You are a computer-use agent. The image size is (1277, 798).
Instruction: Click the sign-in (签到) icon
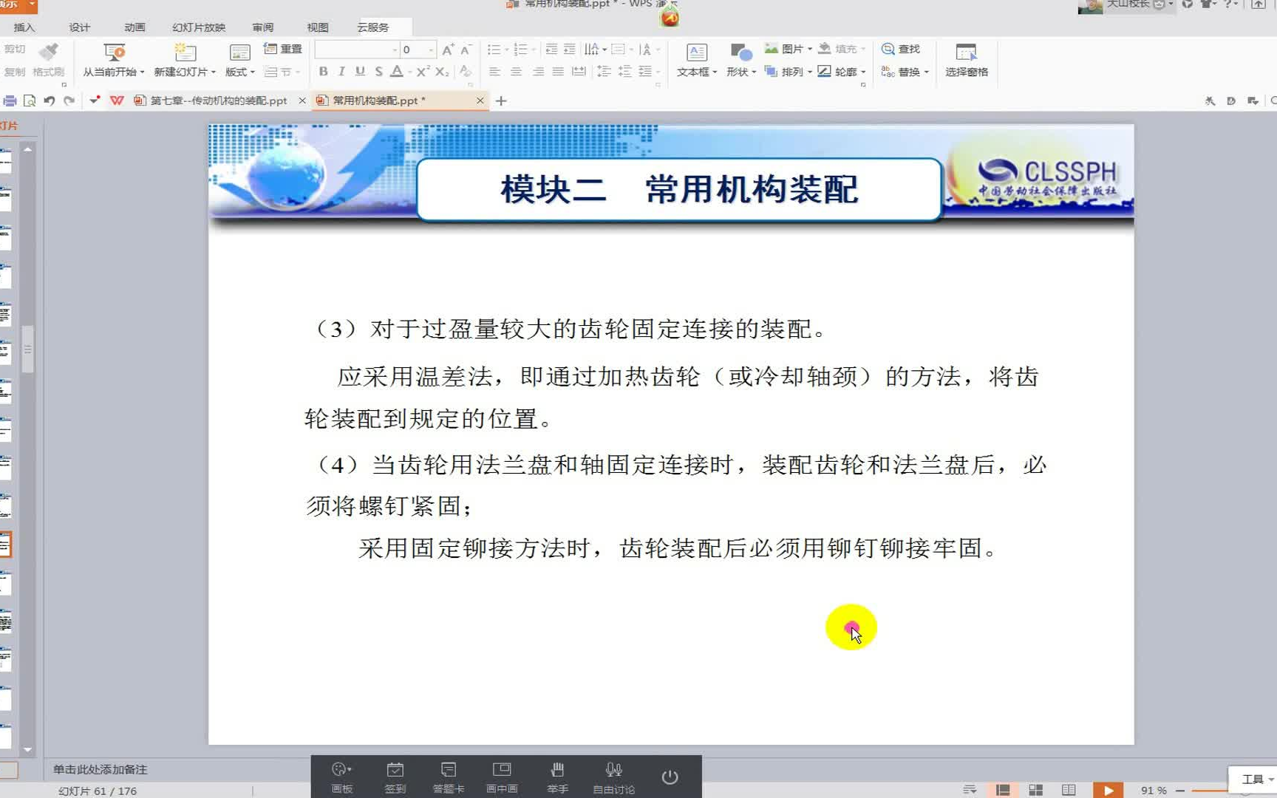(x=395, y=777)
